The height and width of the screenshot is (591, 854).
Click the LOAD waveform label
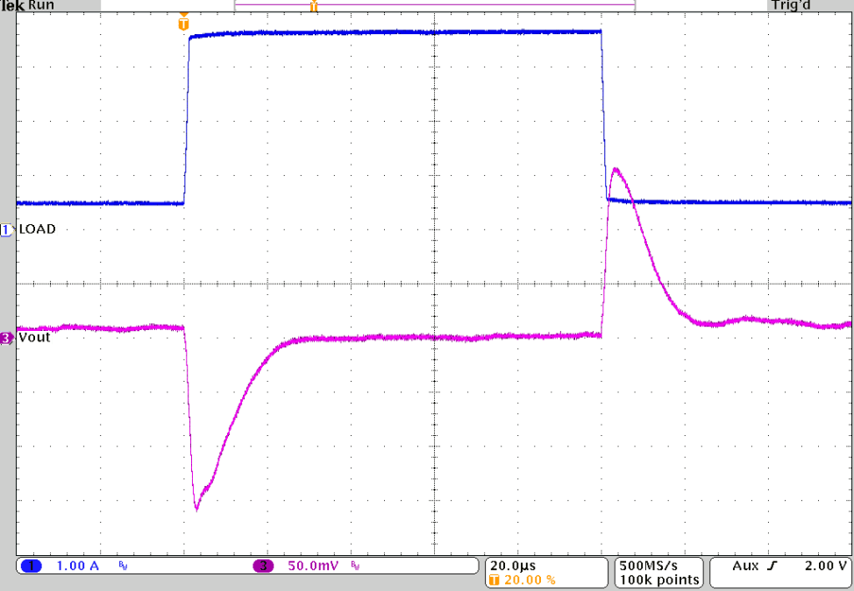point(37,229)
